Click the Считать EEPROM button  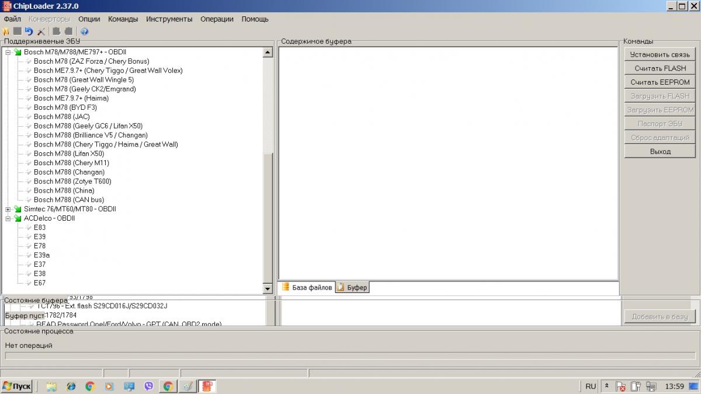660,82
